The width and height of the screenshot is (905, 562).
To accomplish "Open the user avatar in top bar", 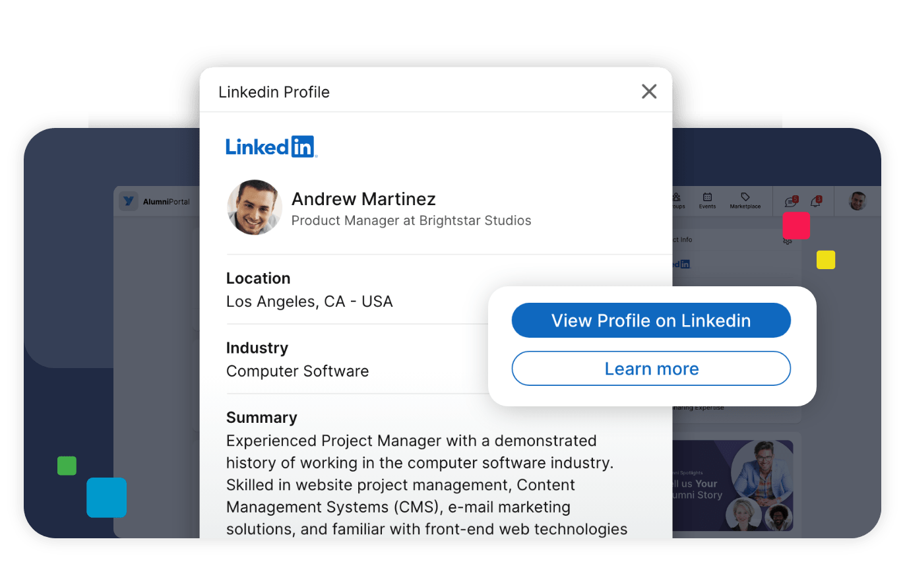I will coord(857,201).
